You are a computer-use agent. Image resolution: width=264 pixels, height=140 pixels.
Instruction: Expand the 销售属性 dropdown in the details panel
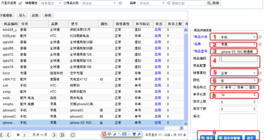coord(254,73)
